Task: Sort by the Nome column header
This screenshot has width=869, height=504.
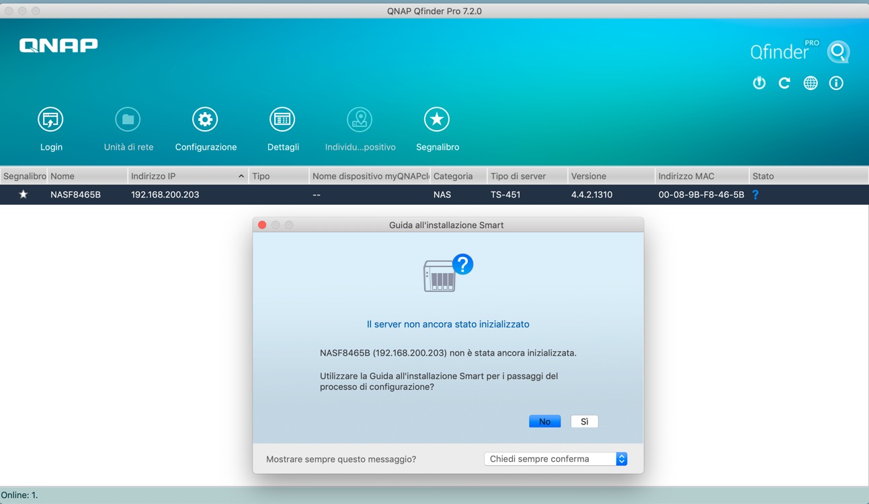Action: 87,176
